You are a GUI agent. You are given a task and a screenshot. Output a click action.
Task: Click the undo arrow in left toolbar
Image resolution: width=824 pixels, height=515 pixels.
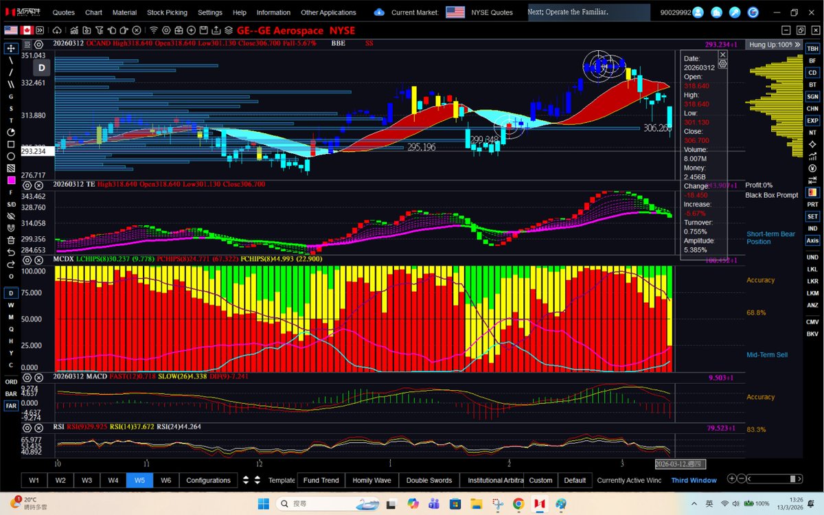point(11,252)
